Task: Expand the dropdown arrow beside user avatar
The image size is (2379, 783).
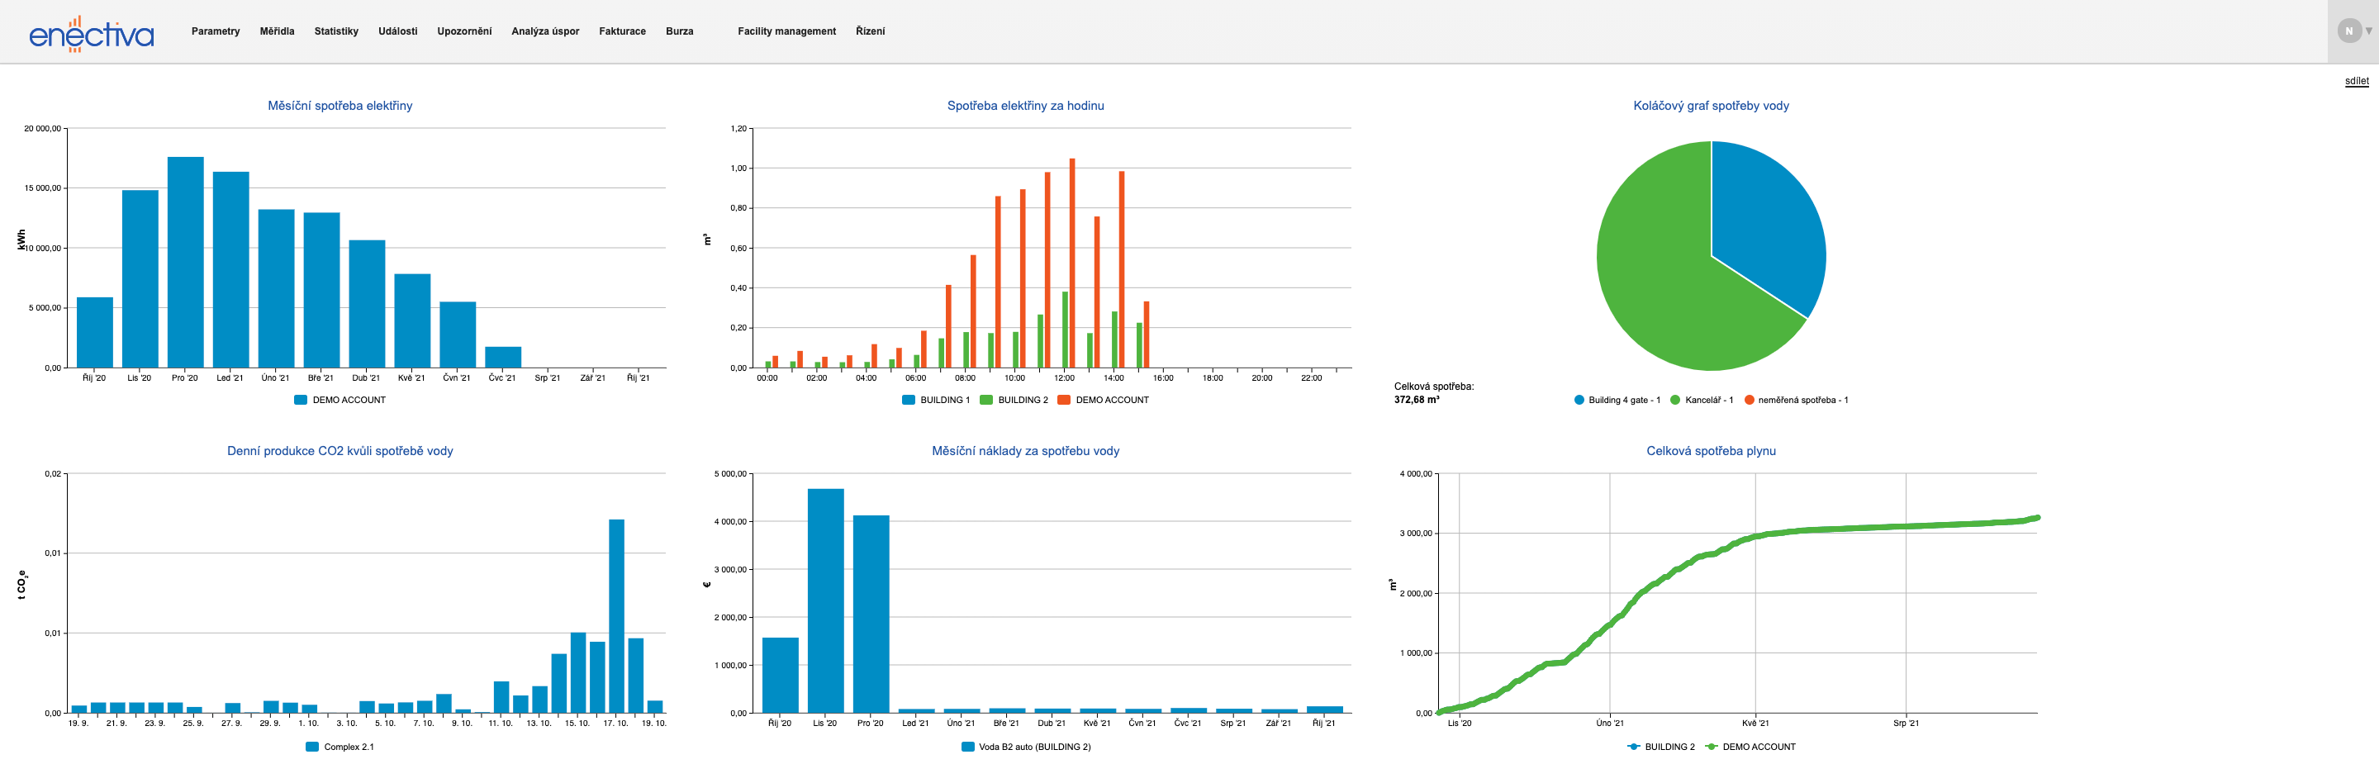Action: point(2369,31)
